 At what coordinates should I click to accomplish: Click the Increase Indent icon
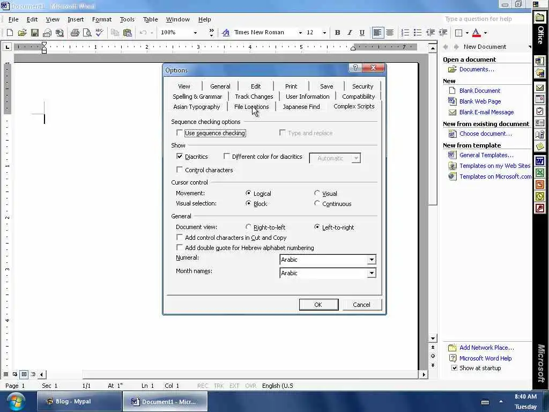(x=443, y=33)
